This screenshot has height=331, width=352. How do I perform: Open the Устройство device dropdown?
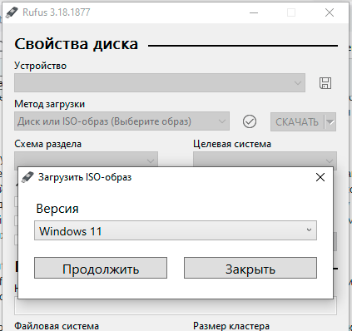pos(160,82)
